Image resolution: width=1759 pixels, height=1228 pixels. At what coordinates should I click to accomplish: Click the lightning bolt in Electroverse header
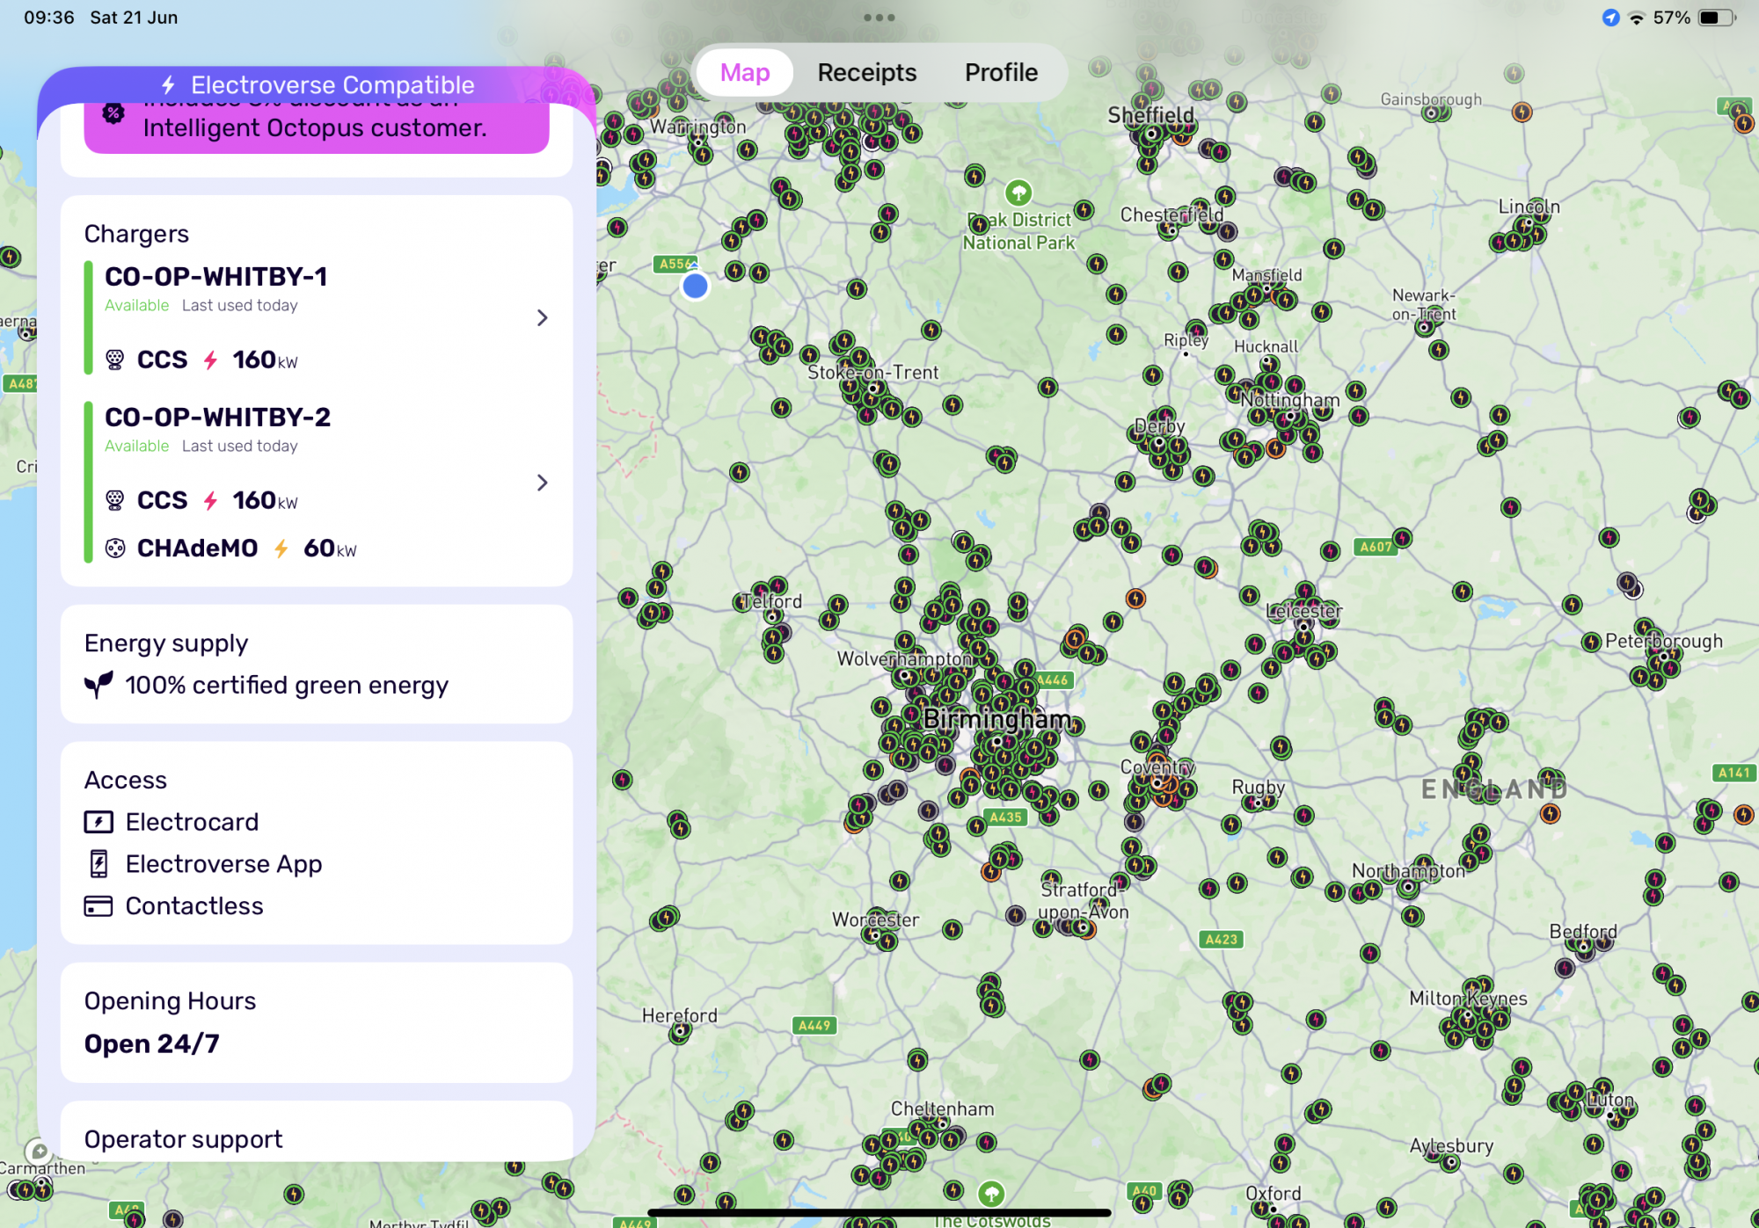169,84
